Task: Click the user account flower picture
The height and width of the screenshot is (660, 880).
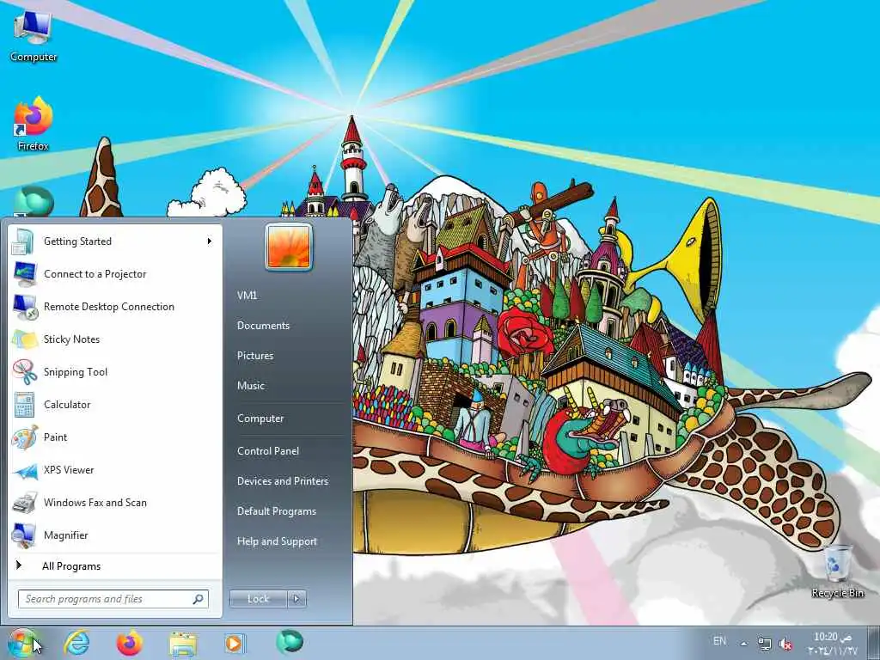Action: pyautogui.click(x=289, y=247)
